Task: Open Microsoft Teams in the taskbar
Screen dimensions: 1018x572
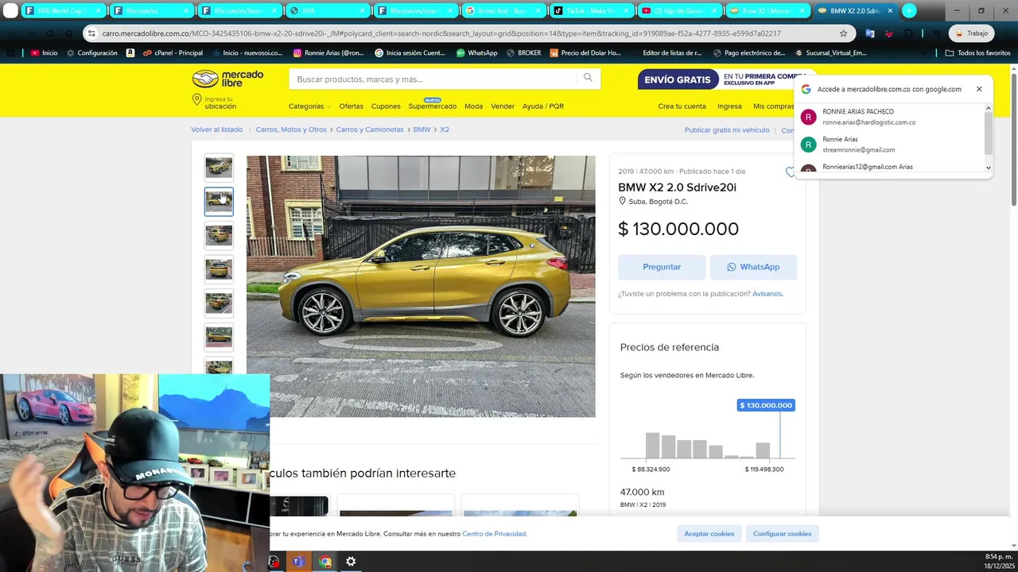Action: tap(298, 562)
